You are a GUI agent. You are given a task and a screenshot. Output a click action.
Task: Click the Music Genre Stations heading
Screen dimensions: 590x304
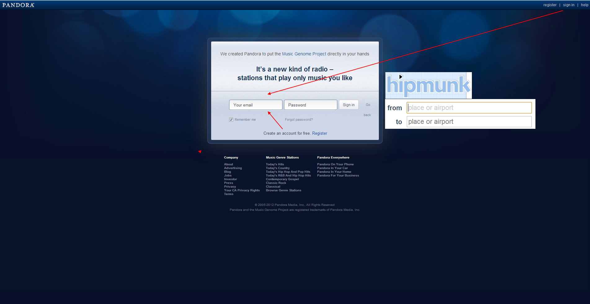282,158
